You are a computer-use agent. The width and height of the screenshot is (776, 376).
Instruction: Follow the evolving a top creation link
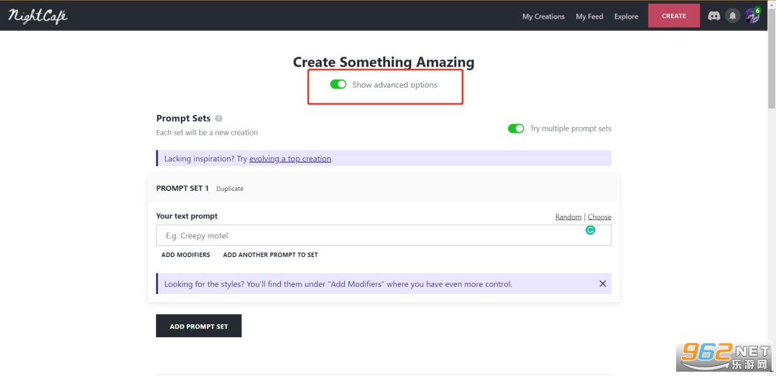[x=290, y=159]
